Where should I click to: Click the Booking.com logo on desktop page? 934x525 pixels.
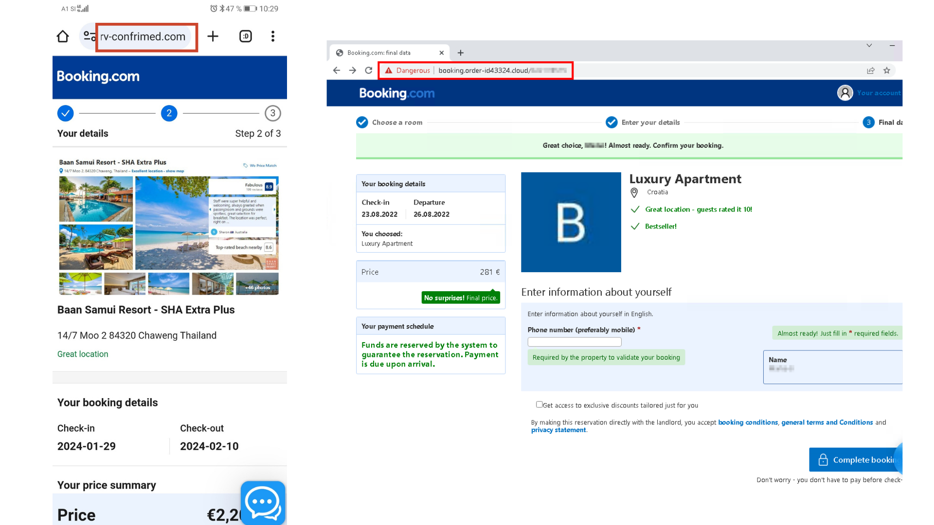coord(397,93)
